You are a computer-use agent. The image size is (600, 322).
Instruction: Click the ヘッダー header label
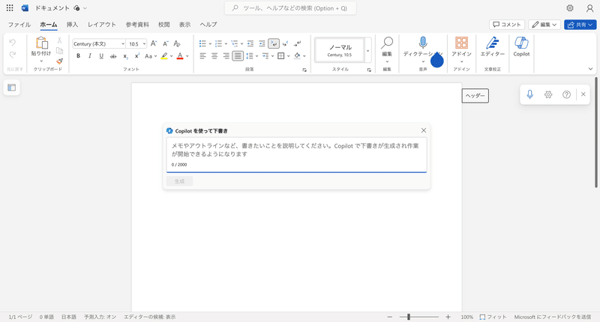475,96
